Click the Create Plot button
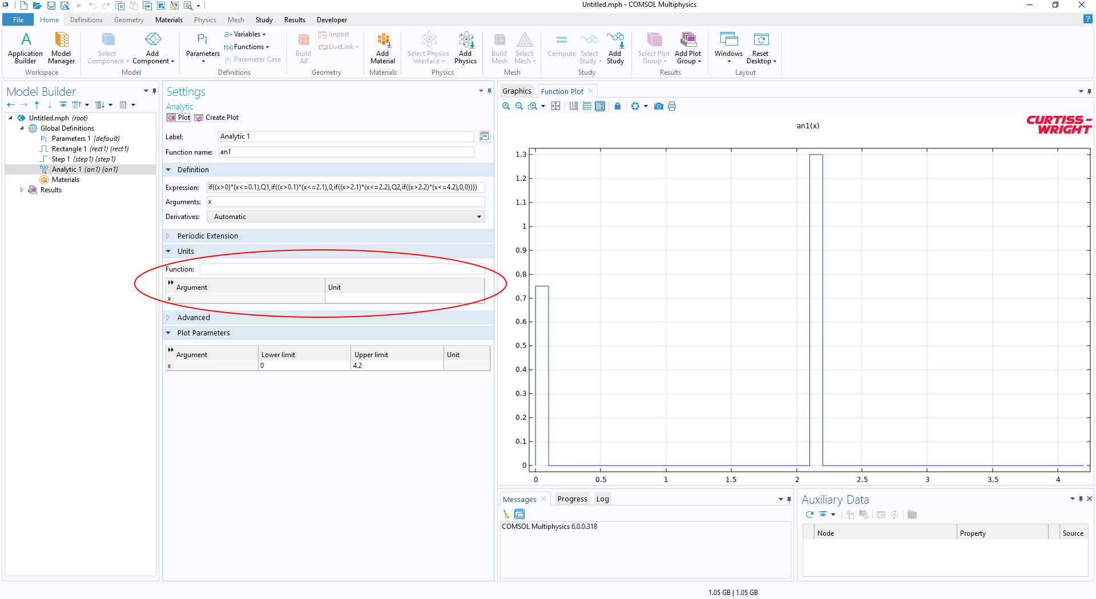1096x599 pixels. tap(217, 118)
